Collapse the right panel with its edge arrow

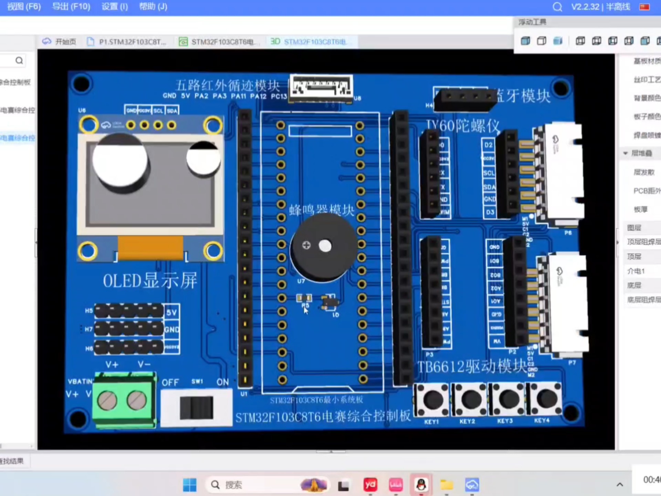(x=617, y=242)
